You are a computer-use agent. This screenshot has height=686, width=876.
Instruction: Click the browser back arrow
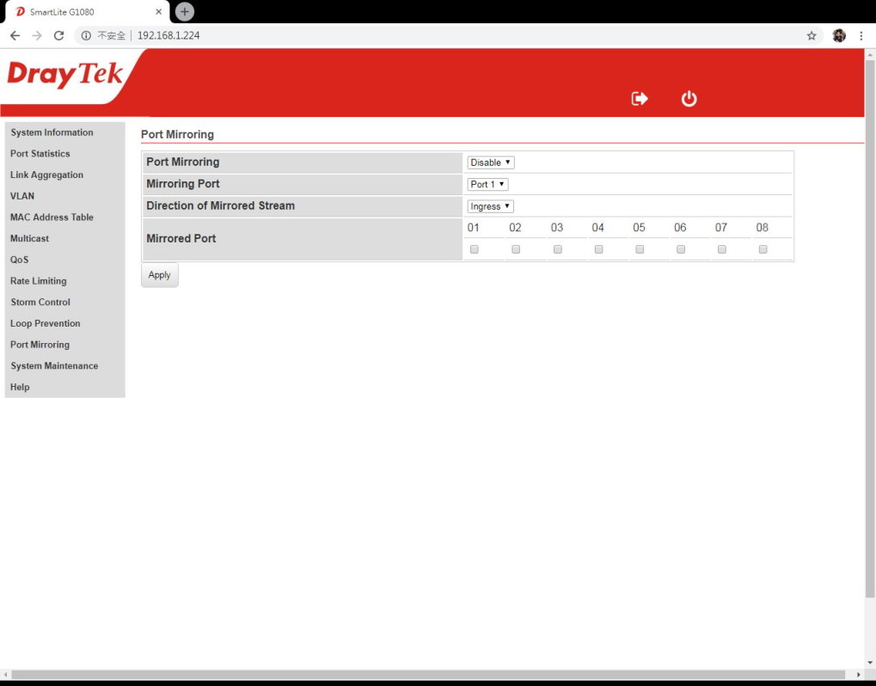[x=15, y=35]
